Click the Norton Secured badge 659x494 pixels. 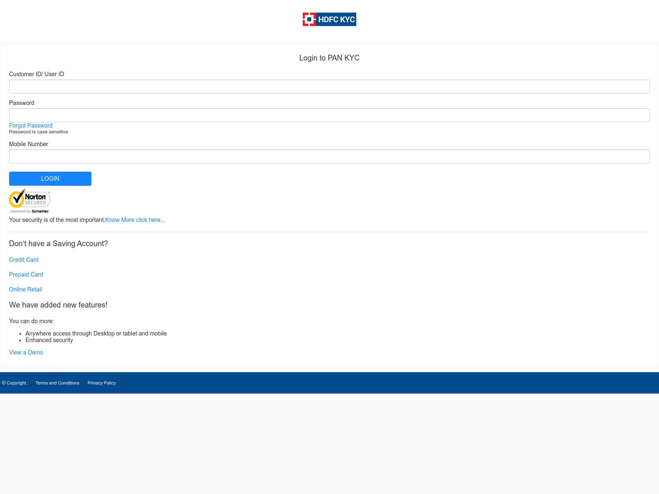pyautogui.click(x=30, y=201)
